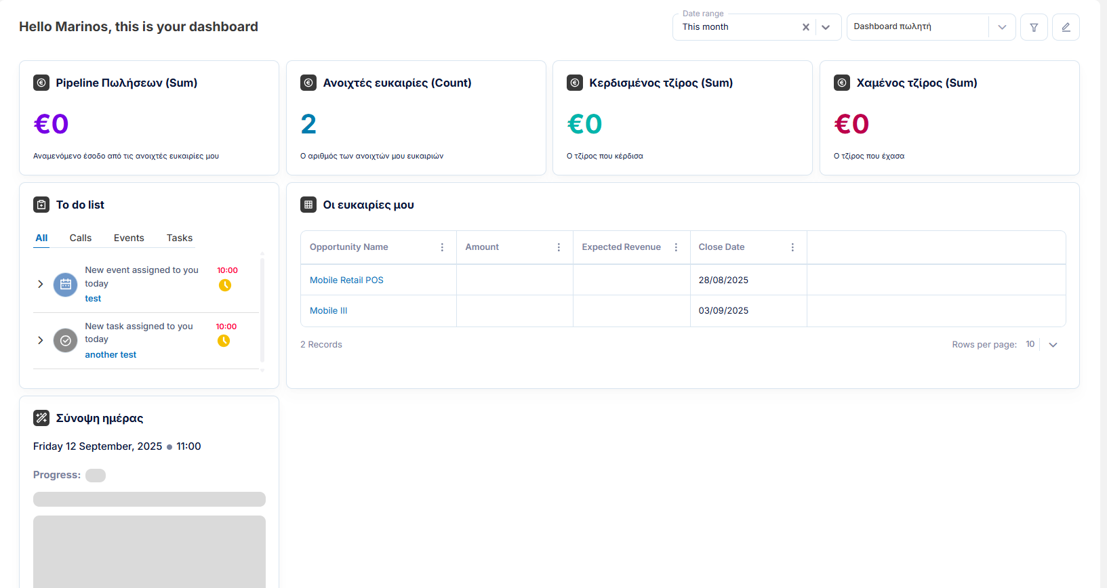Switch to the Events tab

point(129,238)
